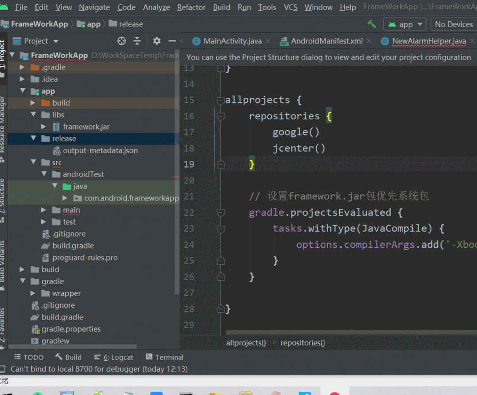
Task: Click the app breadcrumb in navigation bar
Action: [x=88, y=24]
